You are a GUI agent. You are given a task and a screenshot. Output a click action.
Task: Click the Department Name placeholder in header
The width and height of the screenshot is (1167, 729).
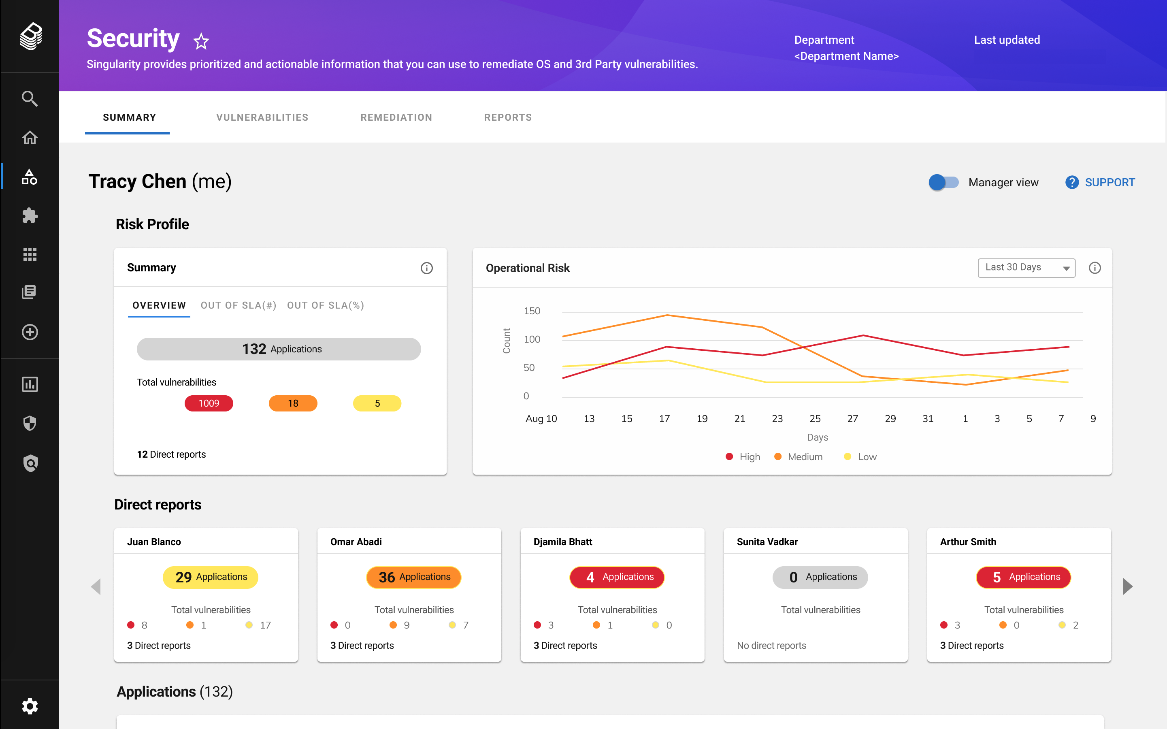pos(846,56)
